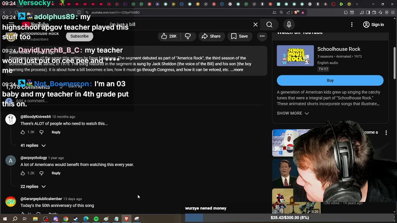Click zoom magnifier icon in address bar

click(x=281, y=12)
